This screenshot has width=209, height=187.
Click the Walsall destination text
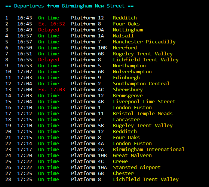pos(123,36)
